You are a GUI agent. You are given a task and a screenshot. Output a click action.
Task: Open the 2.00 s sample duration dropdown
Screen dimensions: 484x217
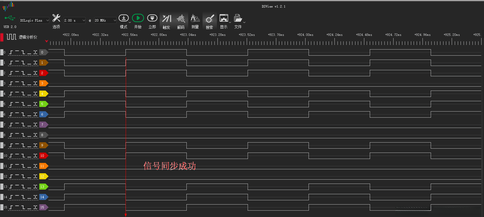click(75, 20)
